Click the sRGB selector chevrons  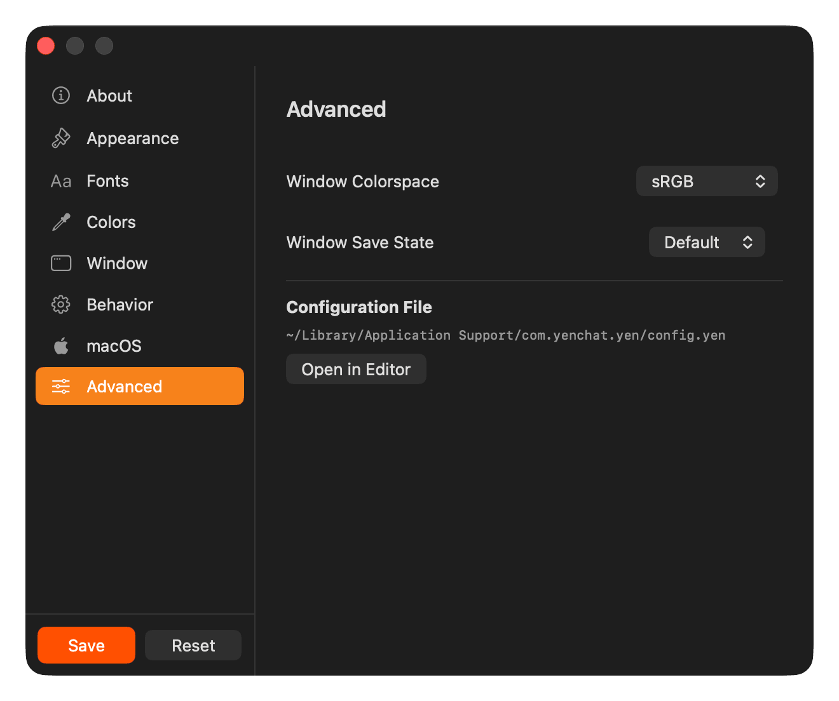[x=760, y=181]
